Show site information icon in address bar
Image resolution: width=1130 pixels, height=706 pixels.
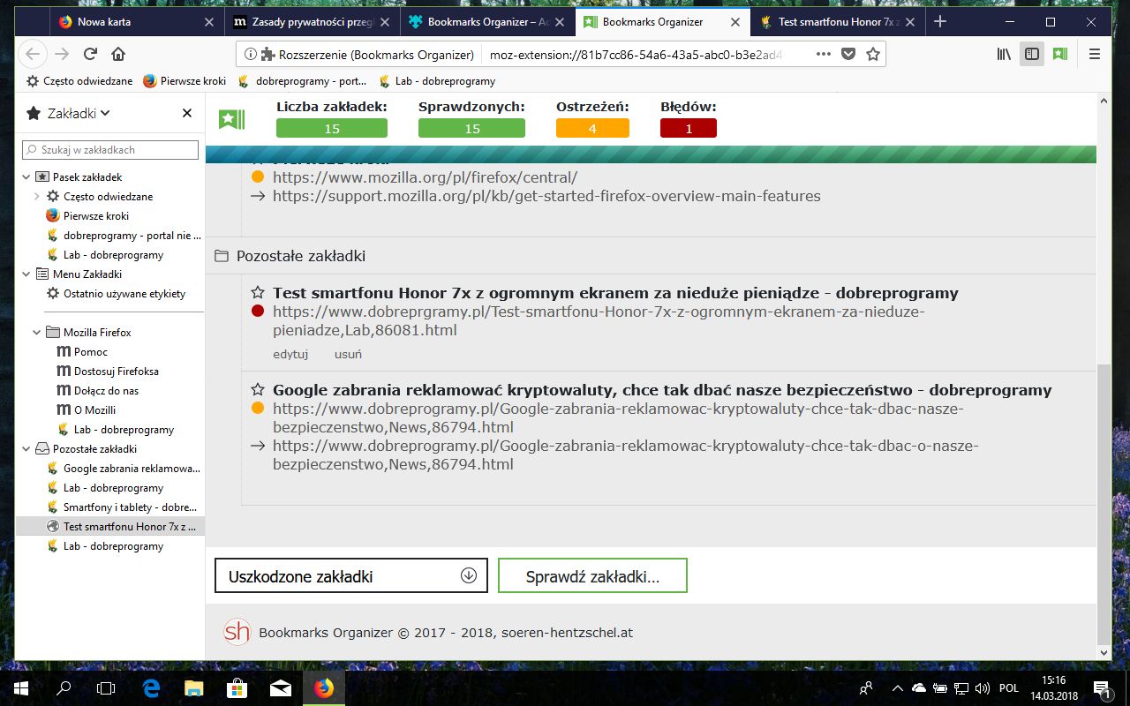[250, 54]
